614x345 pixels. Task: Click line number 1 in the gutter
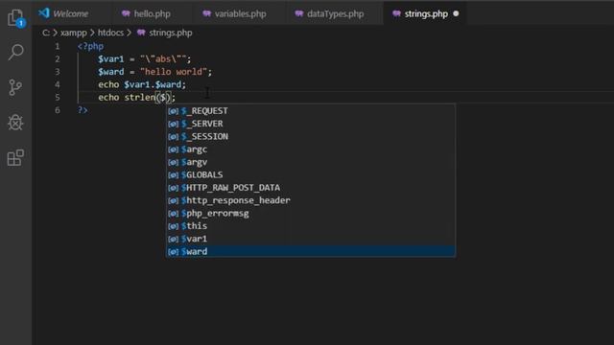[58, 46]
